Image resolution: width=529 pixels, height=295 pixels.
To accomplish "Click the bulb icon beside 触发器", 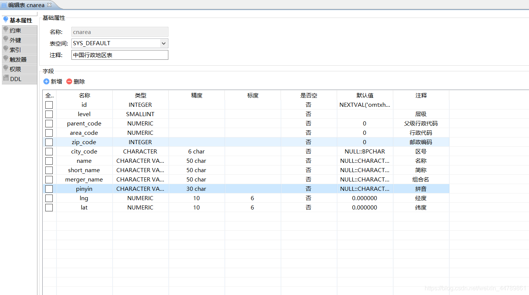I will coord(6,59).
